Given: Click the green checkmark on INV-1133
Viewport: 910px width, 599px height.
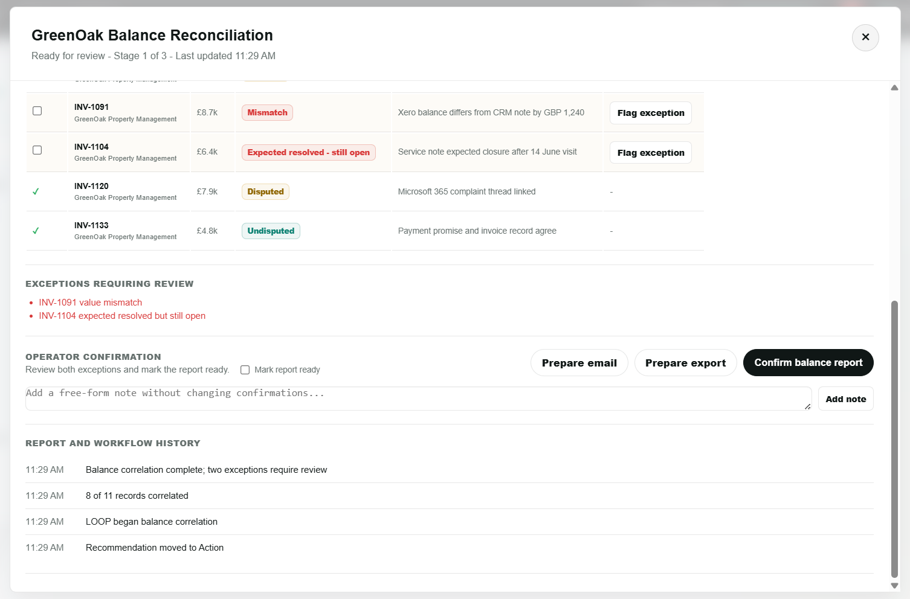Looking at the screenshot, I should pos(36,231).
